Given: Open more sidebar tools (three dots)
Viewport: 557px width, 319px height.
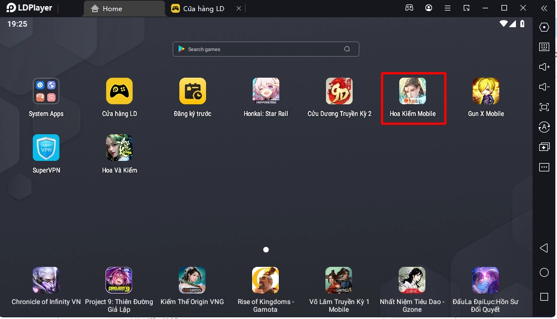Looking at the screenshot, I should pos(544,167).
